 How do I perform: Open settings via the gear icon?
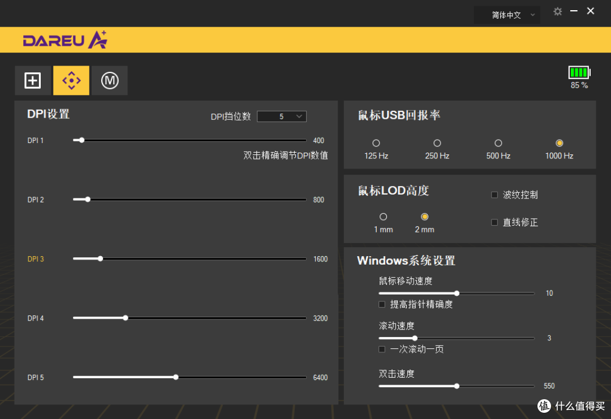click(x=558, y=12)
